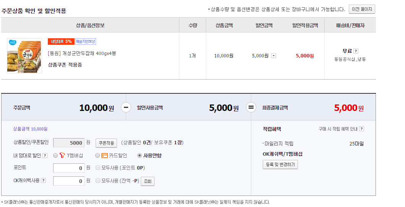Click the 조회 button for OK캐쉬백
The image size is (405, 207).
click(148, 181)
